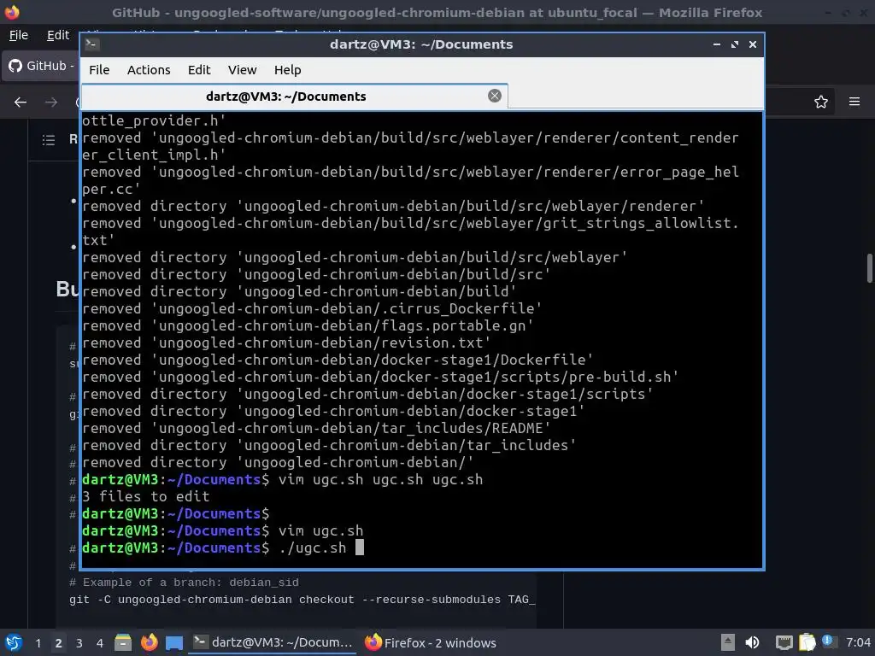Screen dimensions: 875x656
Task: Click the line removing 'flags.portable.gn'
Action: pyautogui.click(x=308, y=325)
